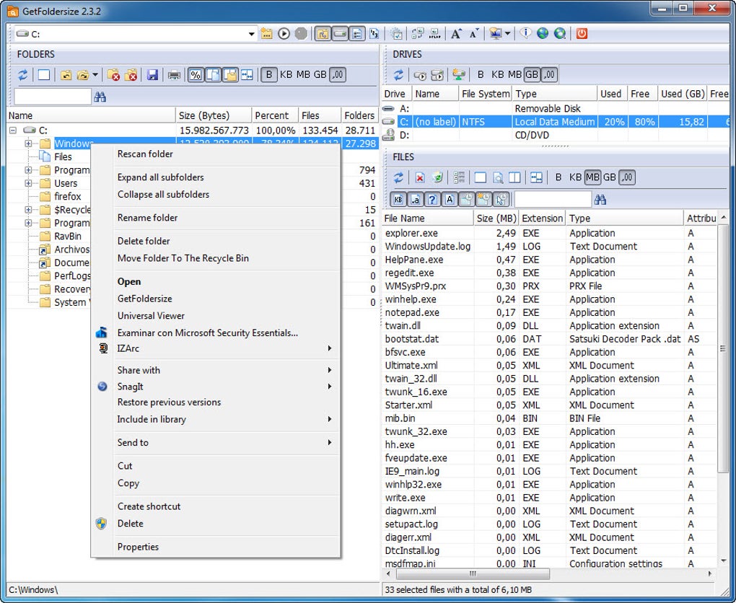Refresh the Drives panel
This screenshot has width=736, height=603.
tap(398, 74)
